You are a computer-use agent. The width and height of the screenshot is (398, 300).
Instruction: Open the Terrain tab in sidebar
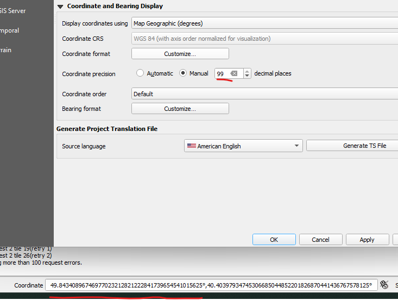(x=5, y=50)
